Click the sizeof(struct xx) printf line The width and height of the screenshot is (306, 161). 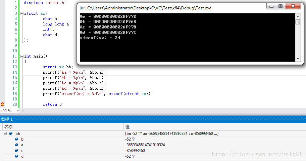(98, 94)
